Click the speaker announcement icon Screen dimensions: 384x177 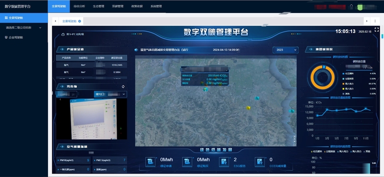pyautogui.click(x=136, y=50)
